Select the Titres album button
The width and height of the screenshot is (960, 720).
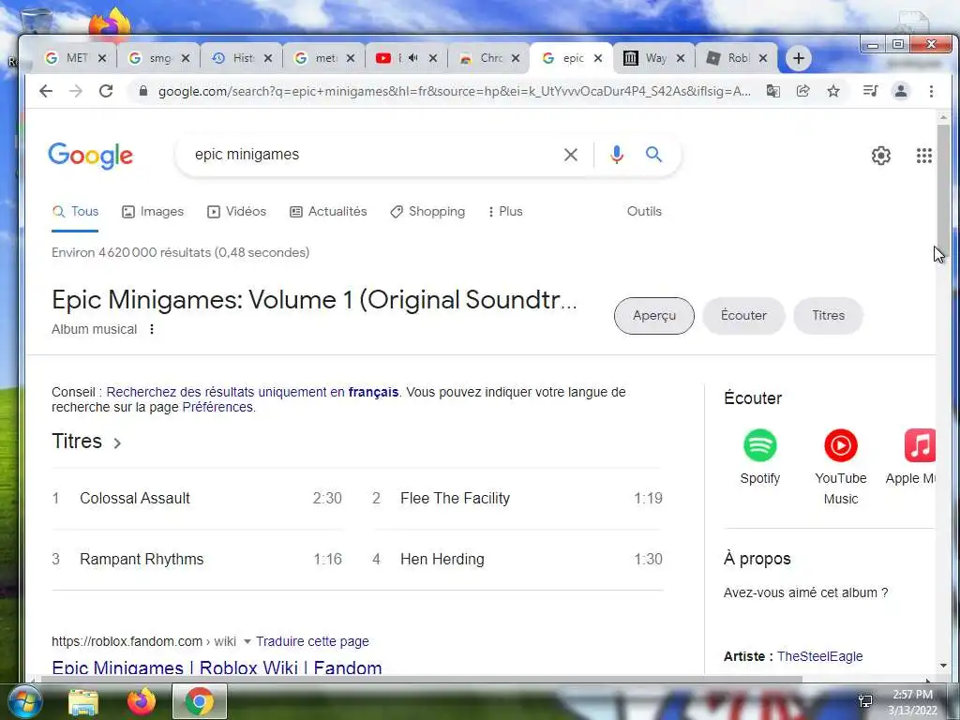click(x=829, y=315)
